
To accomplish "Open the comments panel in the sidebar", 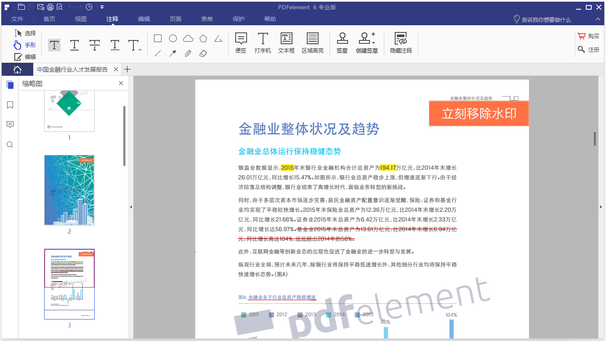I will tap(10, 125).
